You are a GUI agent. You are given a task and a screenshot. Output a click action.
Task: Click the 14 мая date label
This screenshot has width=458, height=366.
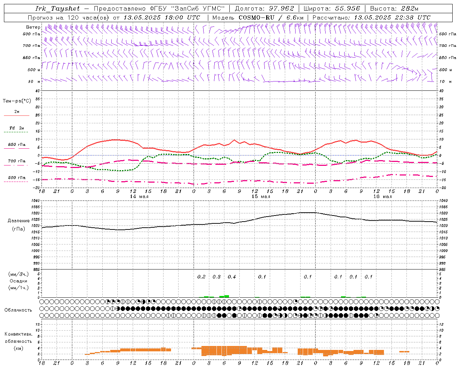coord(139,197)
